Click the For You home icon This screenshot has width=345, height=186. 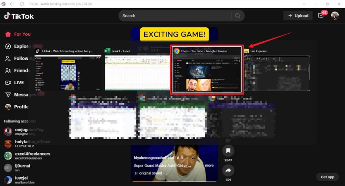coord(8,34)
